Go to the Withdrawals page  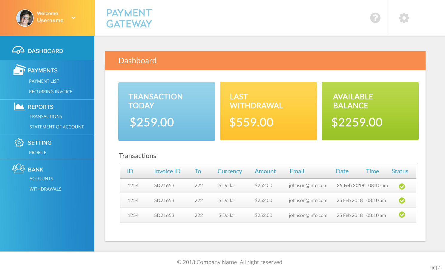[45, 189]
